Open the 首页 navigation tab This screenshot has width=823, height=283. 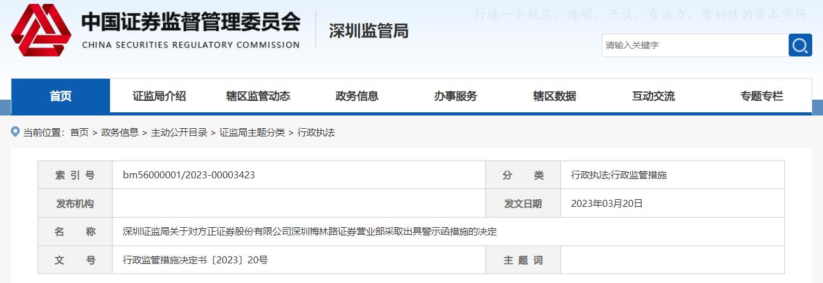coord(60,96)
